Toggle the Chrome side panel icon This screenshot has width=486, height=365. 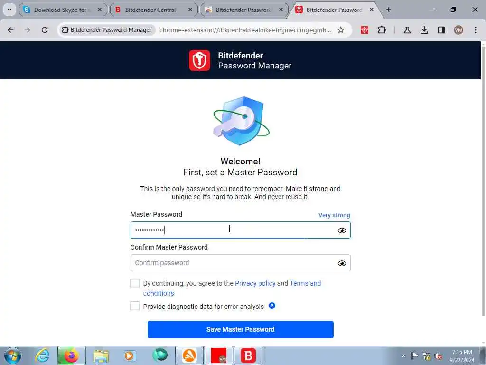pos(441,30)
